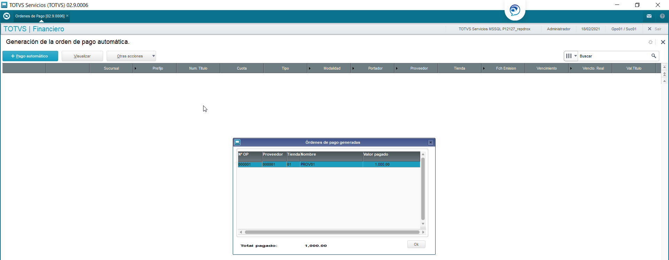
Task: Click the N° OP header in dialog
Action: [x=250, y=156]
